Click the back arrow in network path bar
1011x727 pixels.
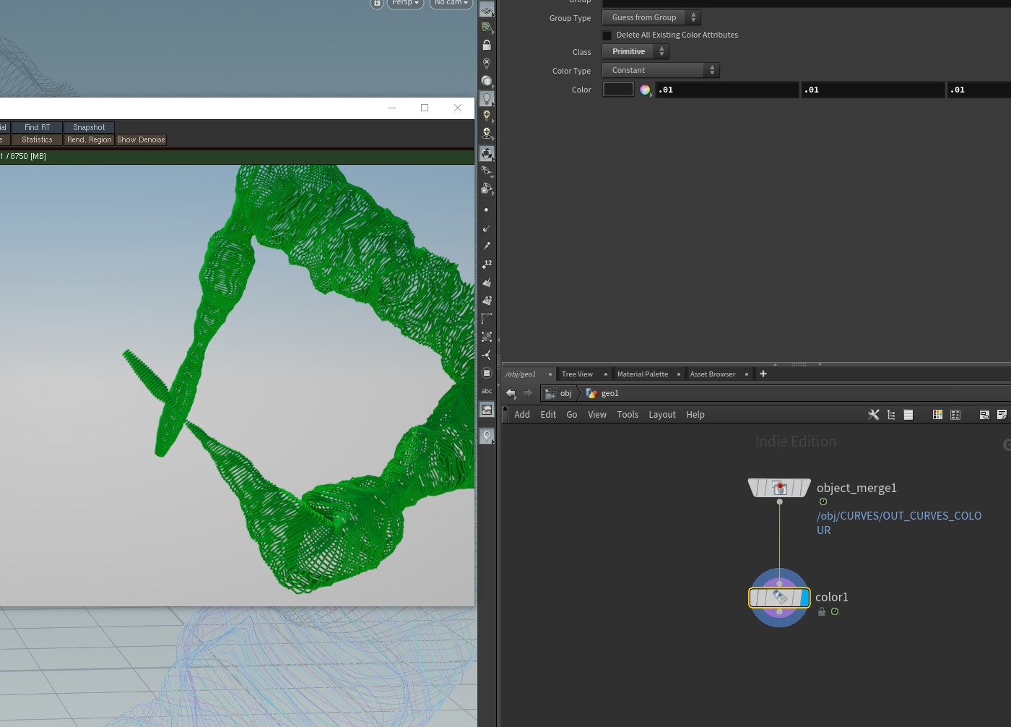click(x=511, y=393)
